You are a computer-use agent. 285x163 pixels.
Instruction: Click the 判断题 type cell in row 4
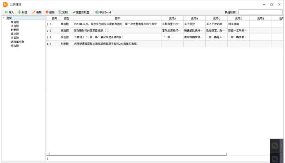point(66,44)
